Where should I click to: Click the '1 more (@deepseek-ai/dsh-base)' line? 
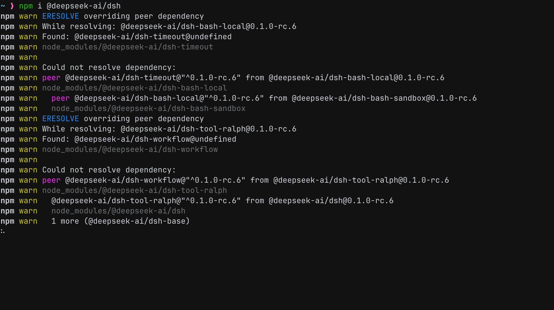pos(121,221)
